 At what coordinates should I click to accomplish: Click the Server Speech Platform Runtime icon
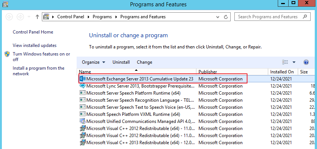pos(83,93)
